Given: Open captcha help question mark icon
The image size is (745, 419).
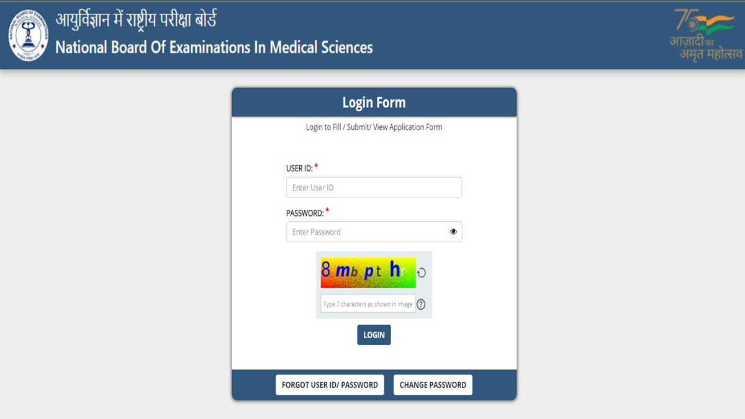Looking at the screenshot, I should [421, 304].
